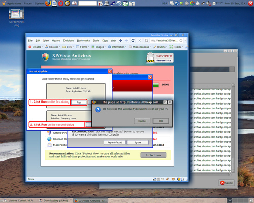The width and height of the screenshot is (254, 203).
Task: Click the panel search text field
Action: coord(87,3)
